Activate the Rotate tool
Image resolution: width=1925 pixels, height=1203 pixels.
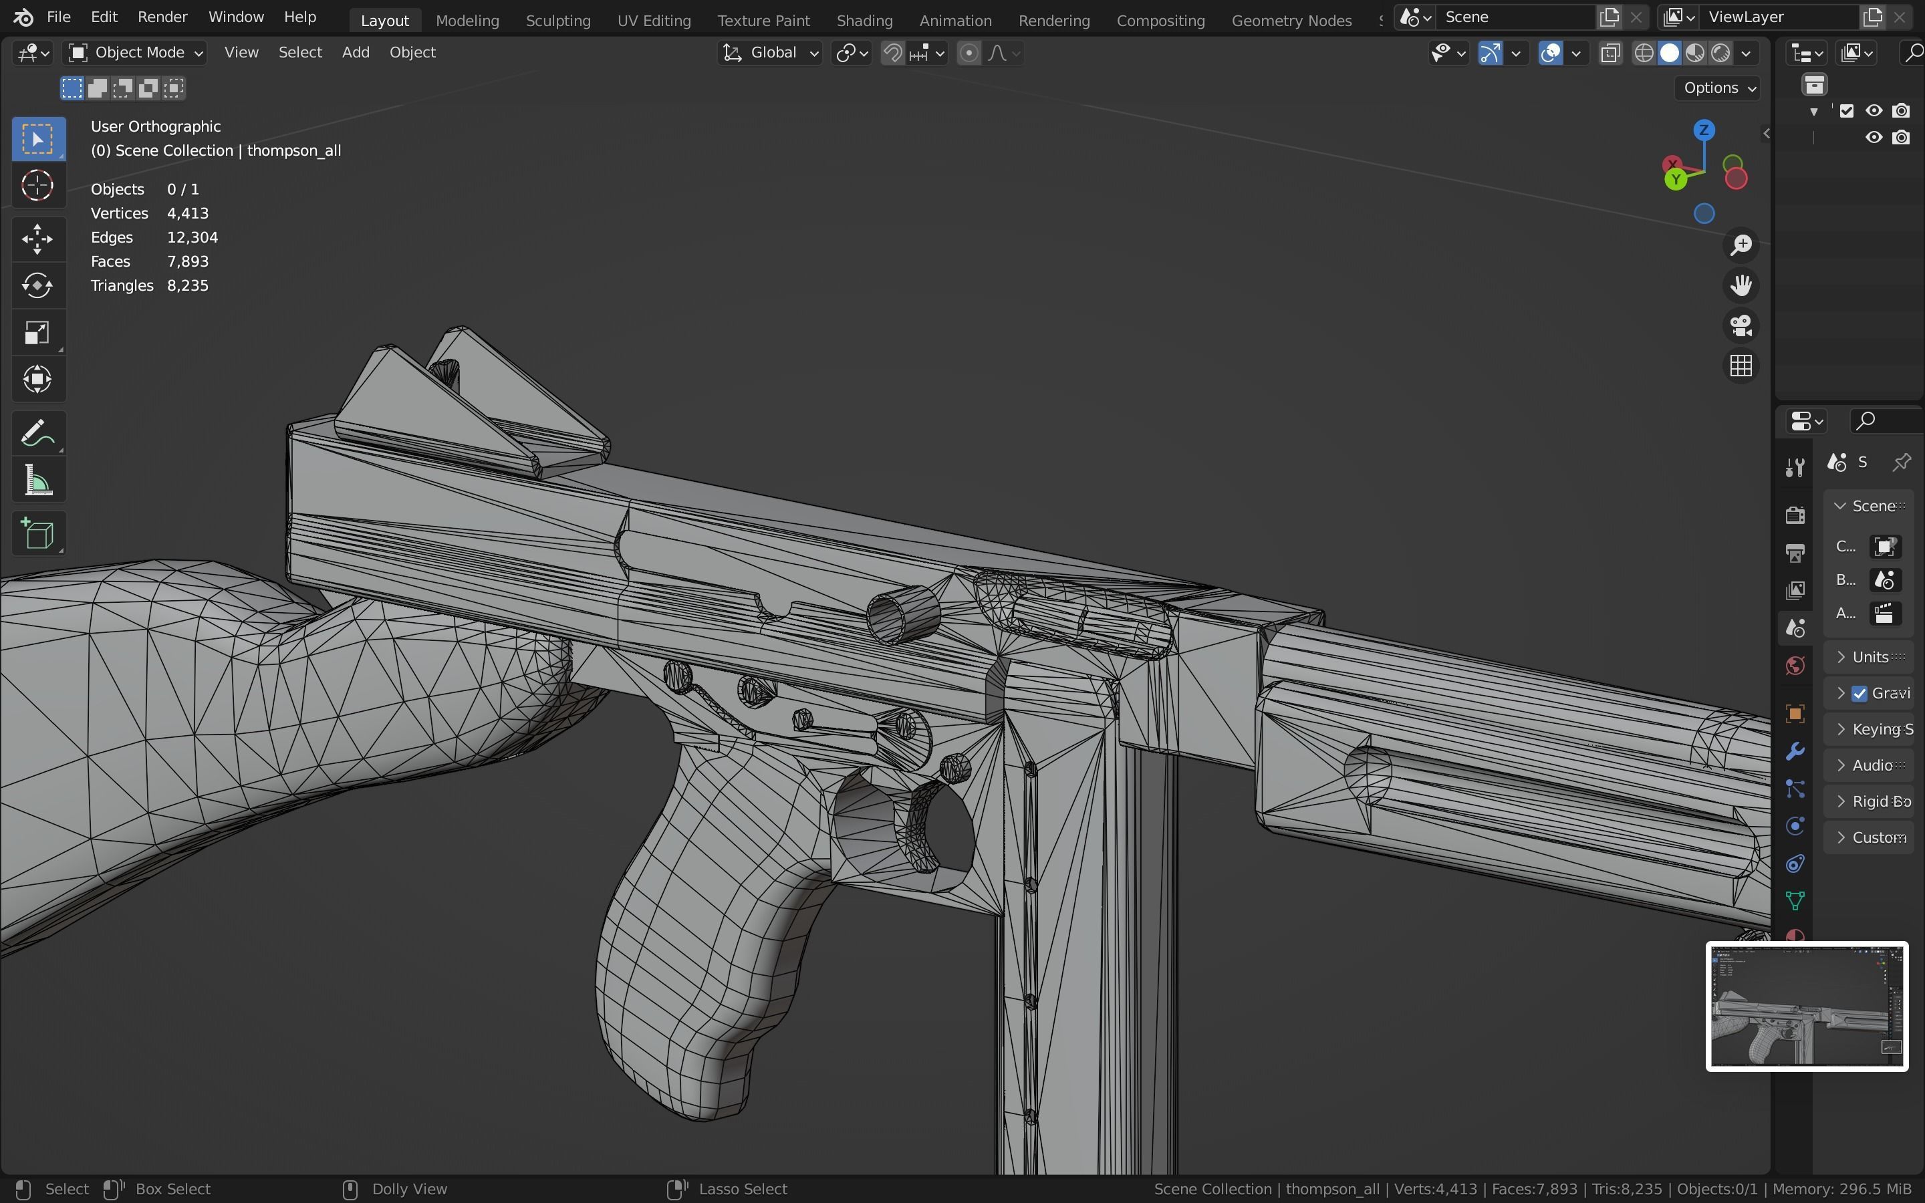[37, 285]
